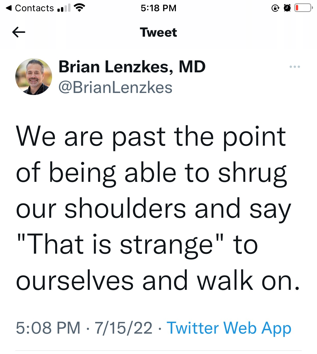Return to Contacts app via status bar label
317x354 pixels.
click(x=34, y=8)
